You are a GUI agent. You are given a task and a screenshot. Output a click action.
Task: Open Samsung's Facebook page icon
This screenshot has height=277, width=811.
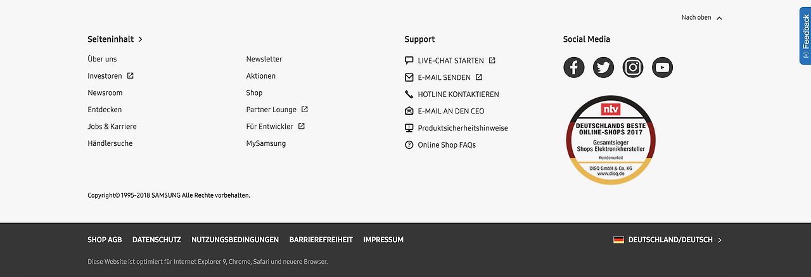(x=573, y=67)
